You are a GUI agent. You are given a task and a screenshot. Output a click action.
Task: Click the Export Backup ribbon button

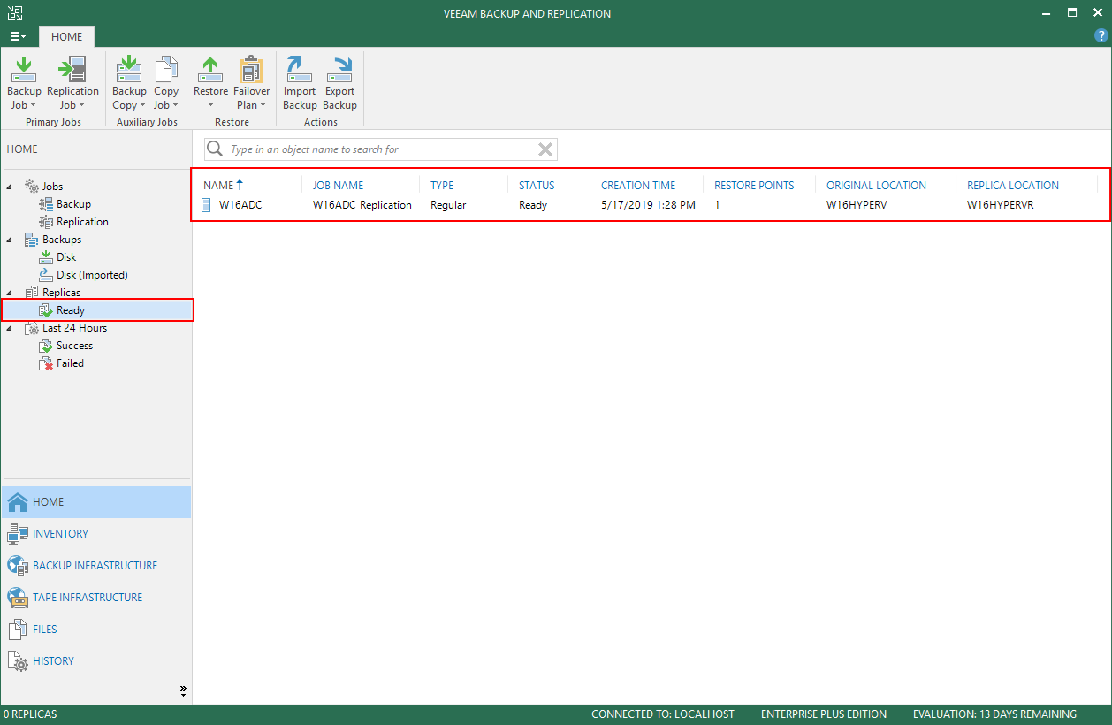pos(339,83)
